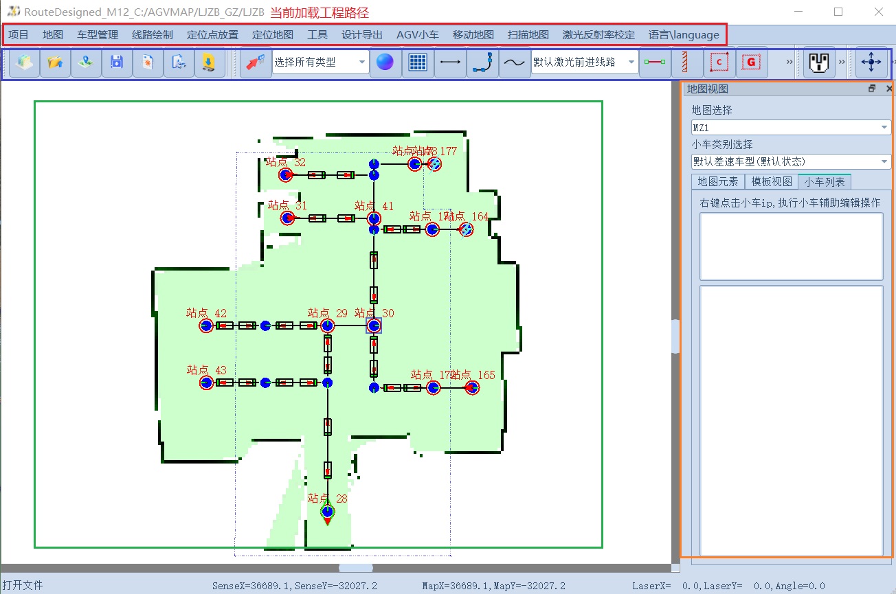Click the document with vehicle icon
The image size is (896, 594).
(x=179, y=62)
